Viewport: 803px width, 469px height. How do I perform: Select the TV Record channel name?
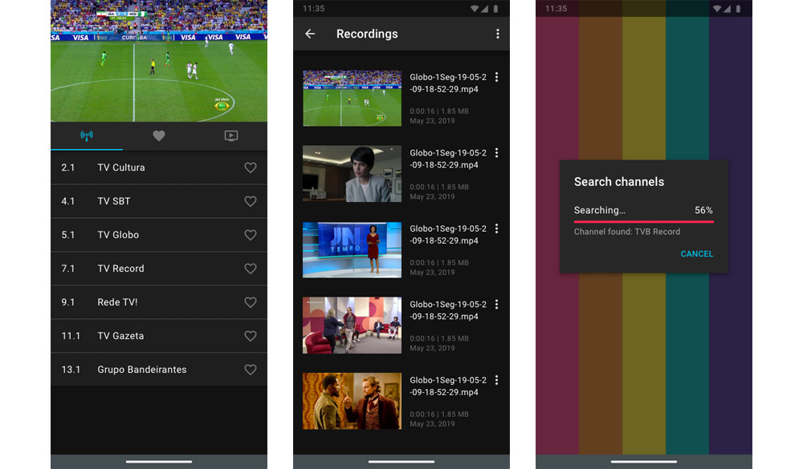pos(121,269)
